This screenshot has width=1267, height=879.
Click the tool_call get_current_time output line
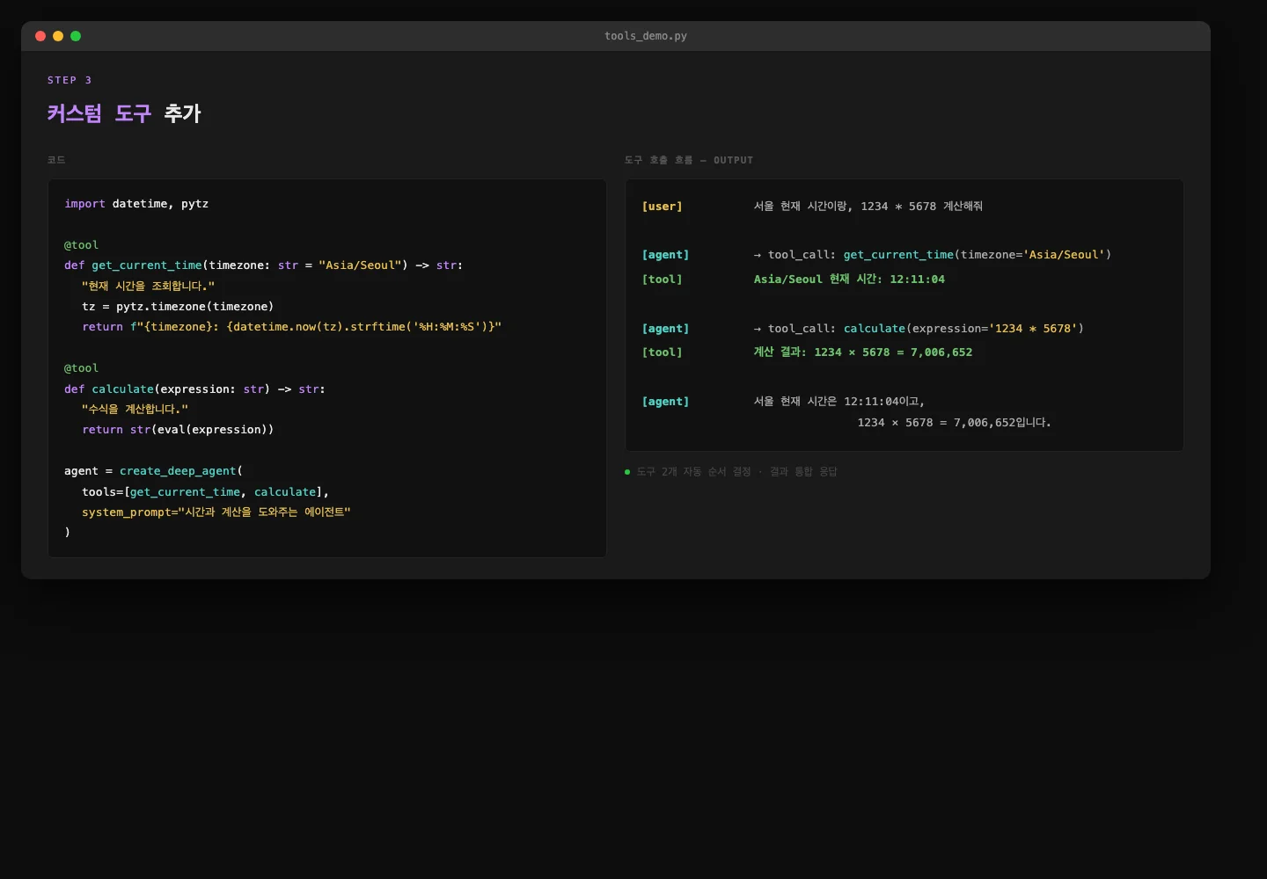coord(932,255)
